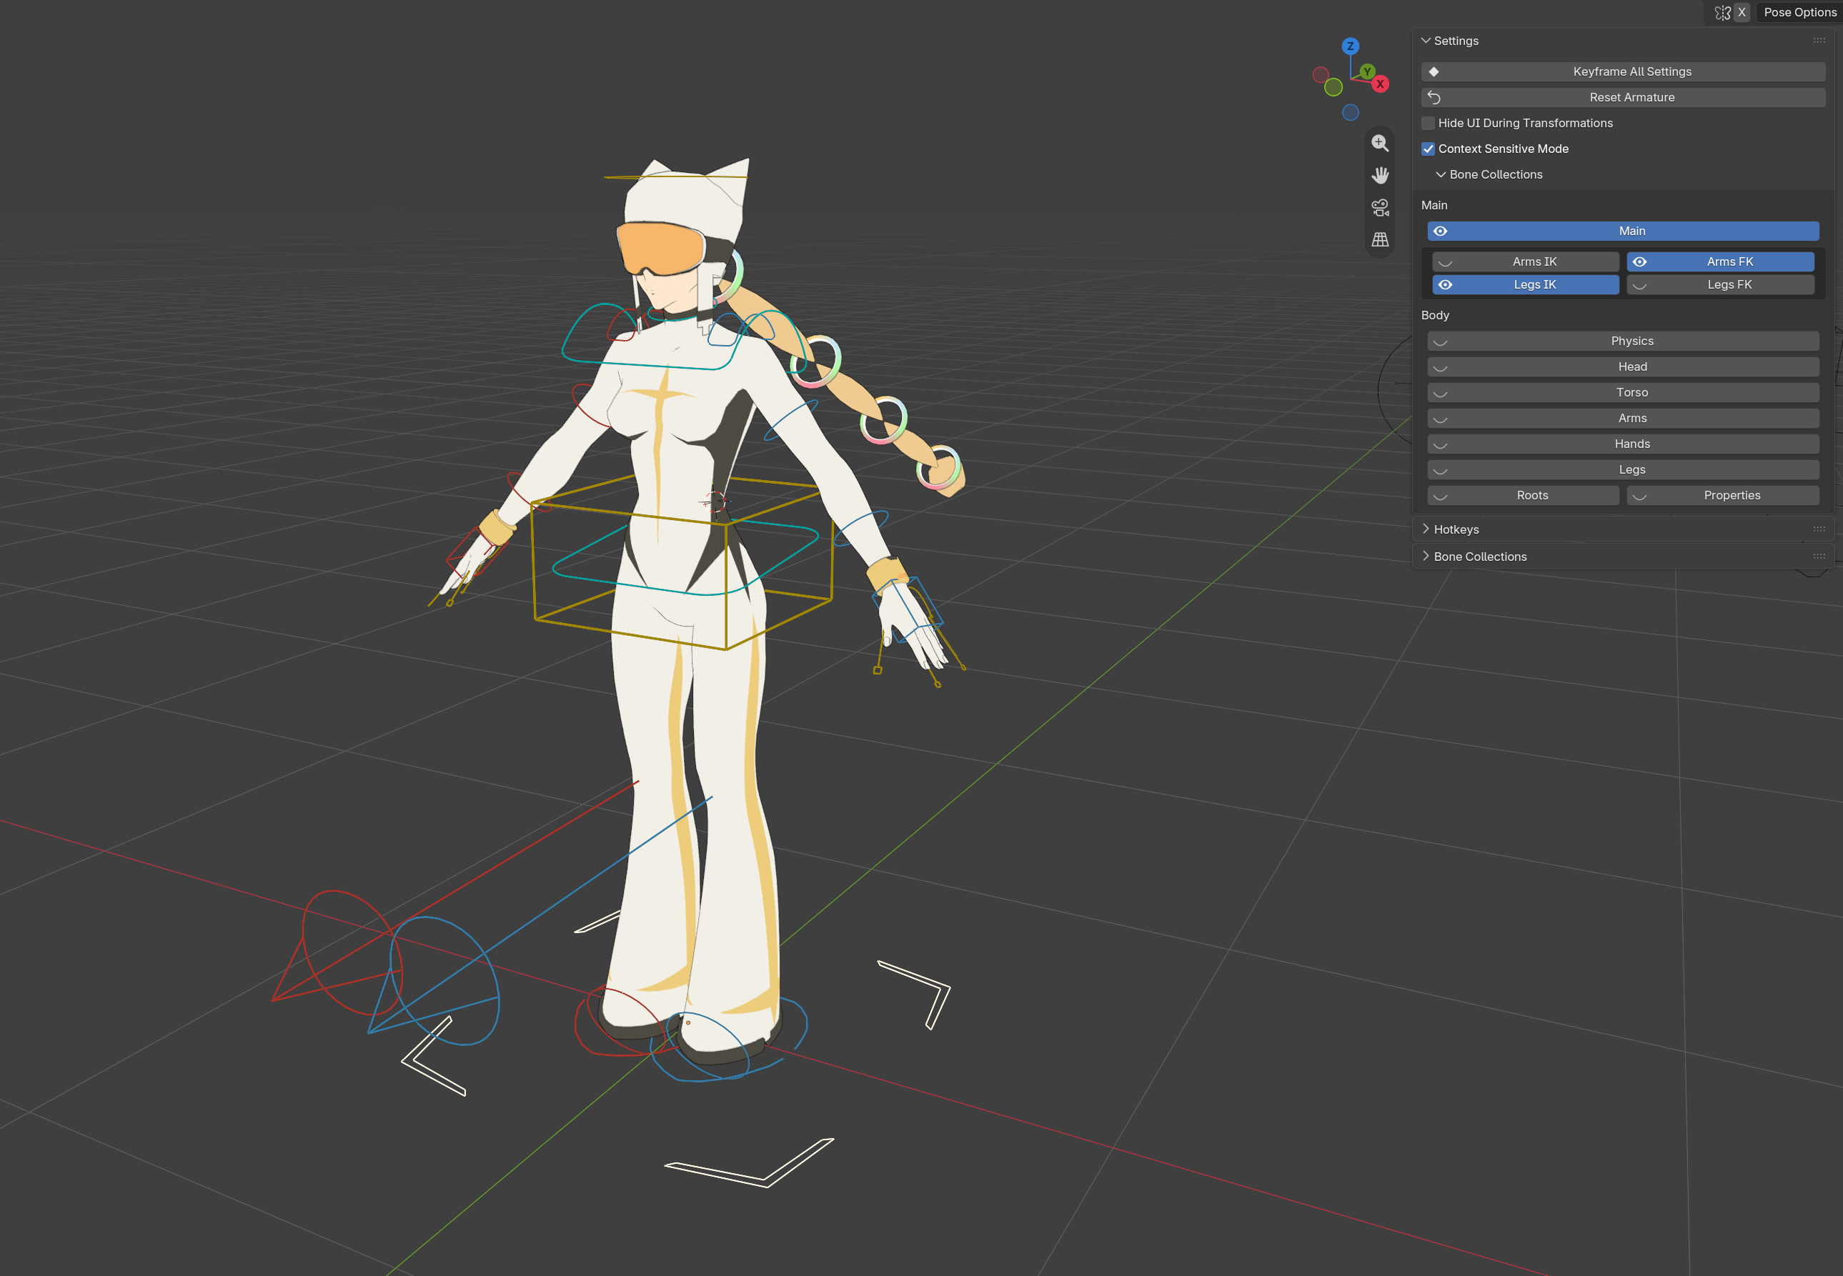1843x1276 pixels.
Task: Toggle the Main bone collection button
Action: (x=1622, y=231)
